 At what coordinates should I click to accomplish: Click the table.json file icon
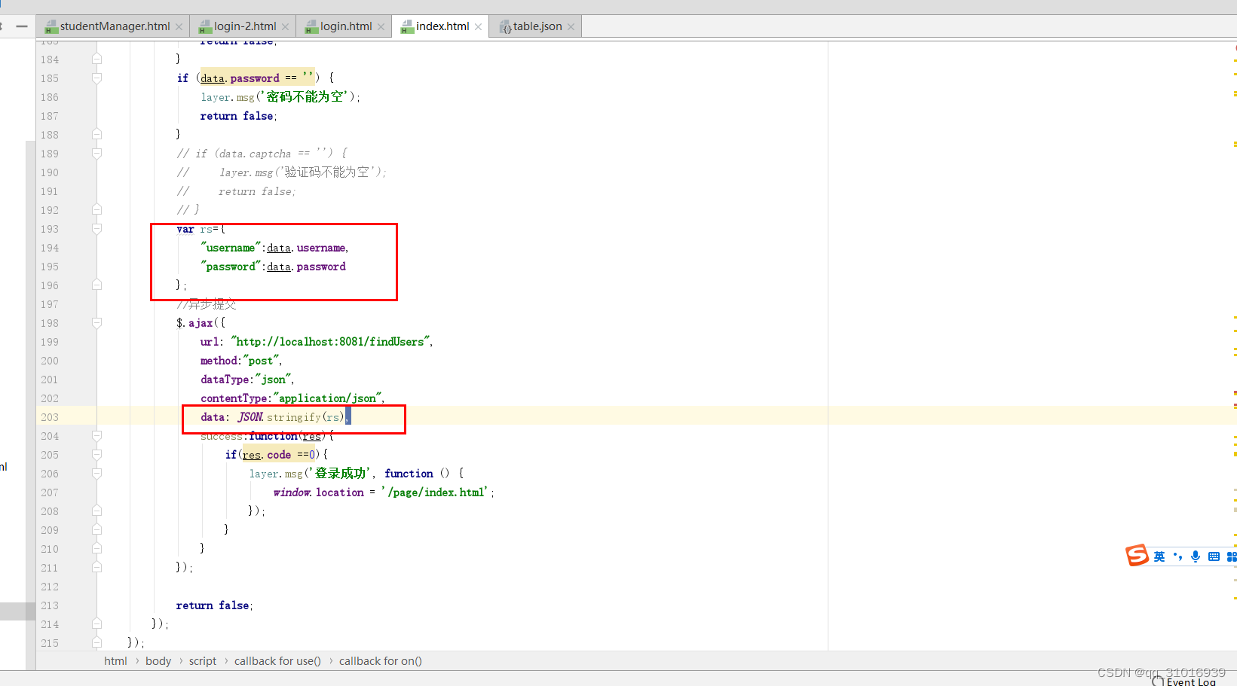point(505,27)
